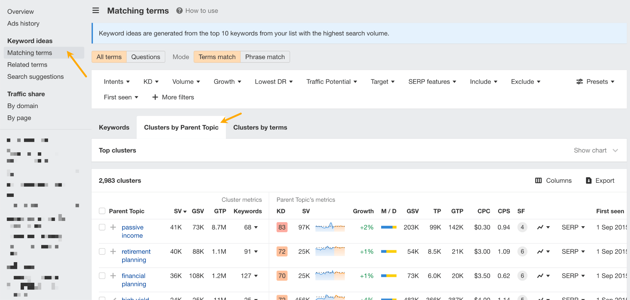The height and width of the screenshot is (300, 630).
Task: Click the SV sort arrow in the table header
Action: [x=185, y=211]
